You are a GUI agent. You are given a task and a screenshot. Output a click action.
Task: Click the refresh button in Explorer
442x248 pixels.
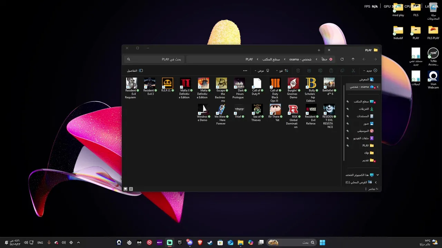tap(342, 59)
